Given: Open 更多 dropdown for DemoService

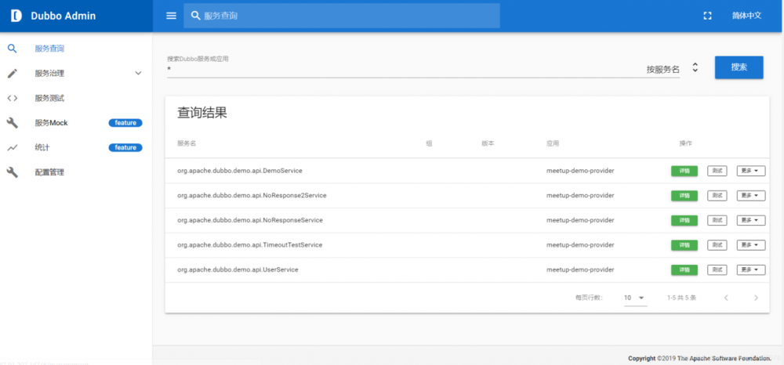Looking at the screenshot, I should point(751,171).
